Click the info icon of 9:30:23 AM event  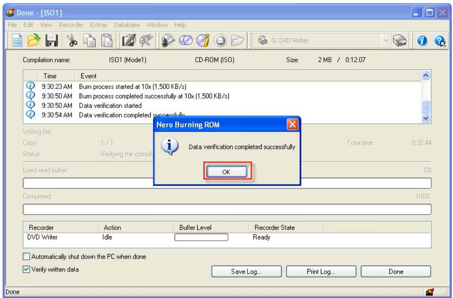(30, 86)
